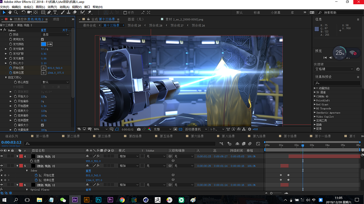Viewport: 364px width, 204px height.
Task: Toggle mask and shape path visibility
Action: [117, 129]
